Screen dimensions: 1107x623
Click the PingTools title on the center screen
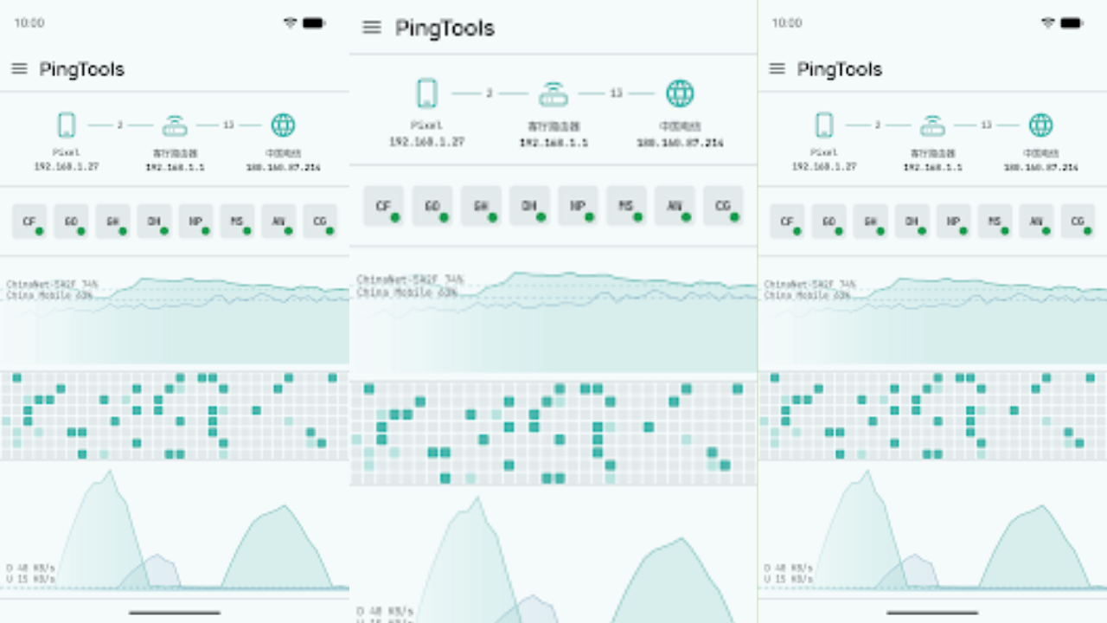445,28
